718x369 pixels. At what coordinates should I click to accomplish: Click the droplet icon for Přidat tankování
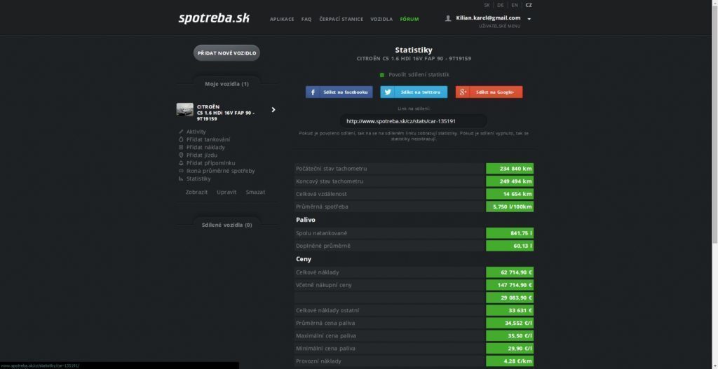coord(181,139)
